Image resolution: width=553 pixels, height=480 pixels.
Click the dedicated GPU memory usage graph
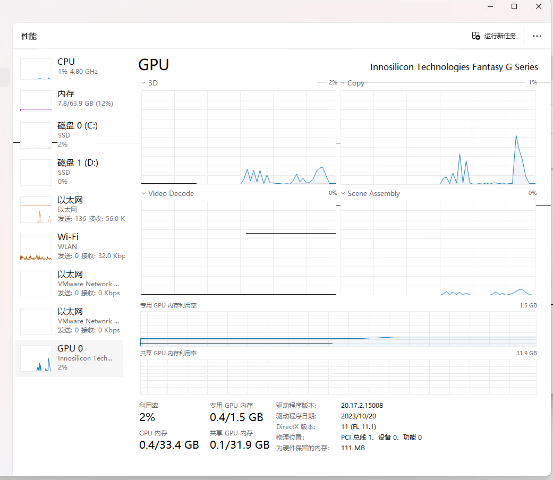(338, 329)
